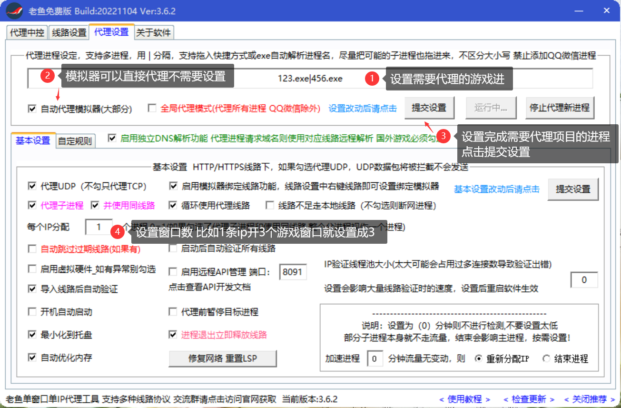The image size is (621, 408).
Task: Select the 自定规则 sub-tab
Action: [75, 141]
